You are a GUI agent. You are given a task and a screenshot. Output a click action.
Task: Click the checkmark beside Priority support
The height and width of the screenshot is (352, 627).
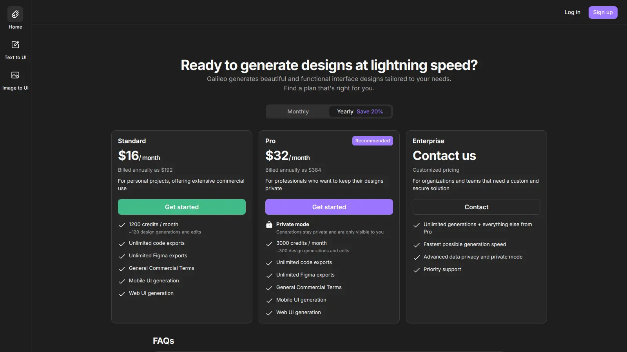tap(417, 270)
